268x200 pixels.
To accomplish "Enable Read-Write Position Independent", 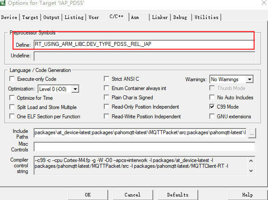I will click(x=106, y=117).
